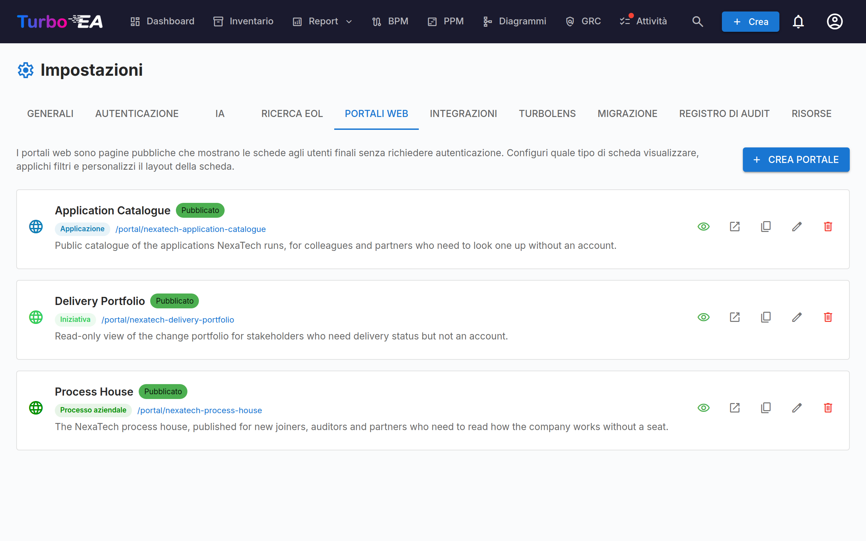Open the notifications bell
866x541 pixels.
tap(798, 21)
